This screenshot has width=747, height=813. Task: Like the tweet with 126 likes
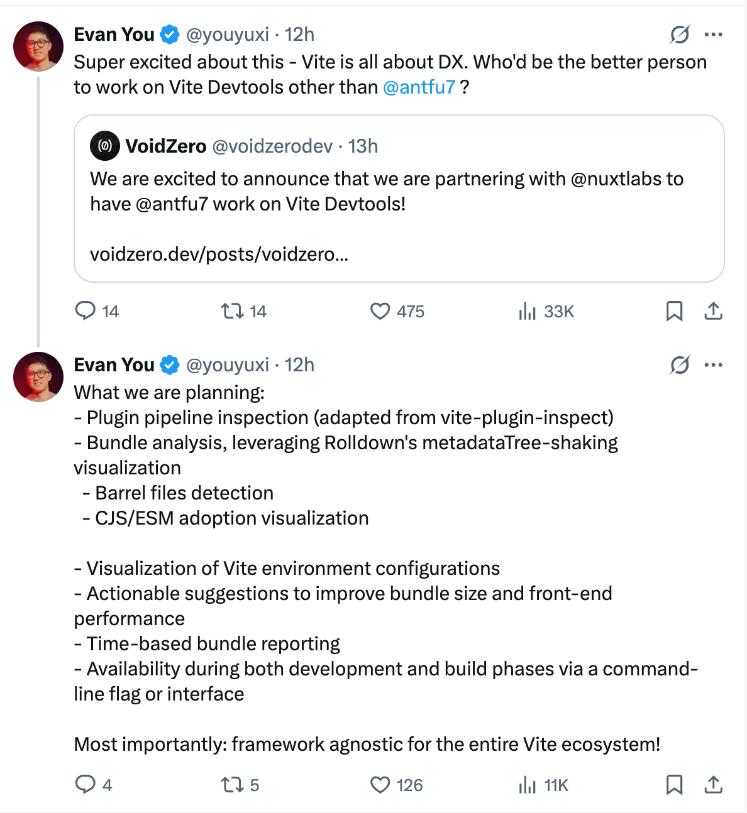tap(380, 785)
